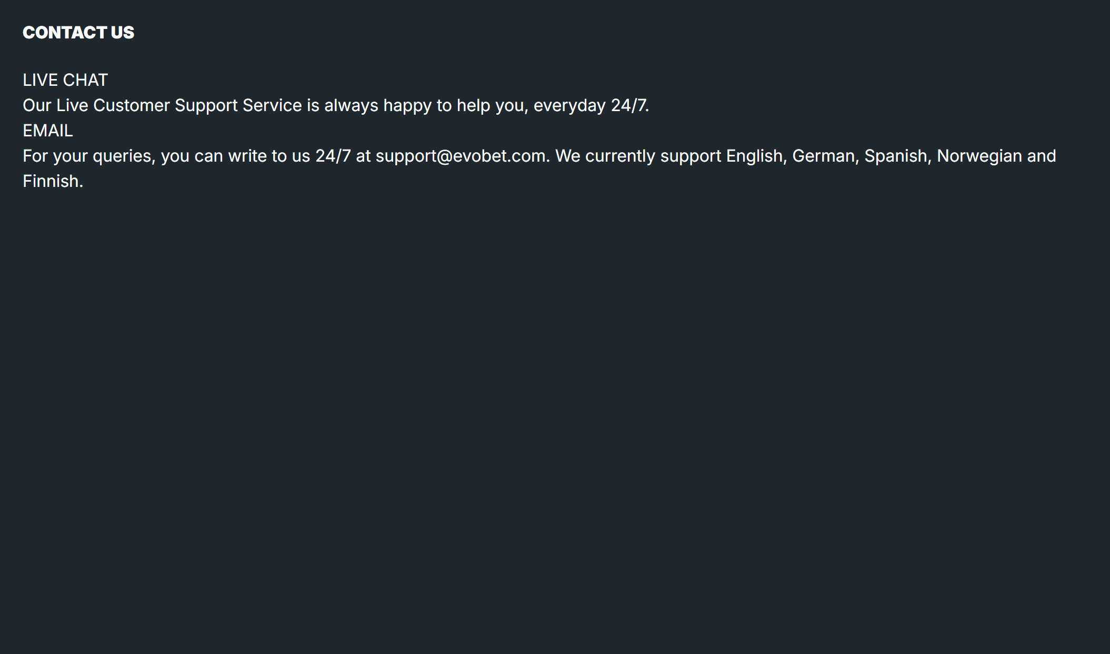
Task: Click "24/7." ending the live chat sentence
Action: [630, 105]
